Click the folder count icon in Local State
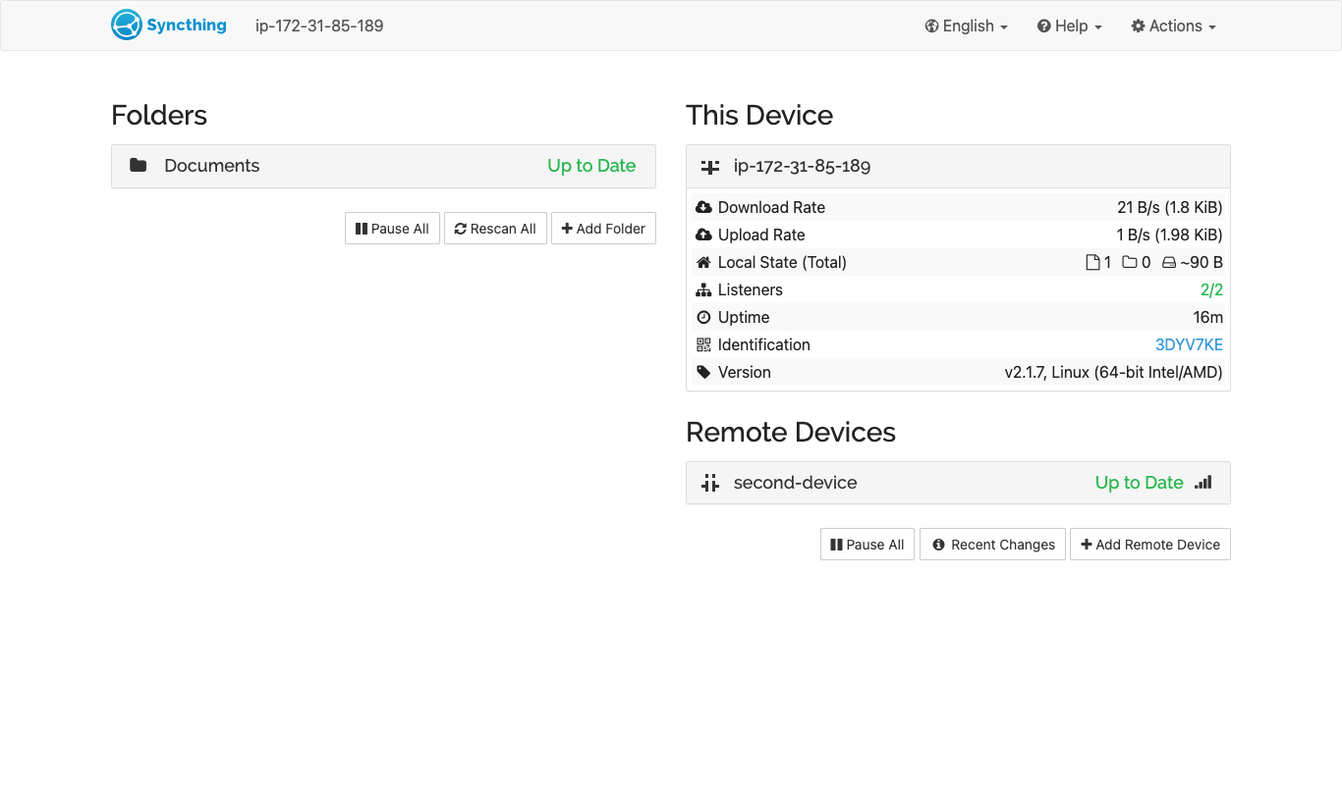This screenshot has height=785, width=1342. click(x=1130, y=262)
